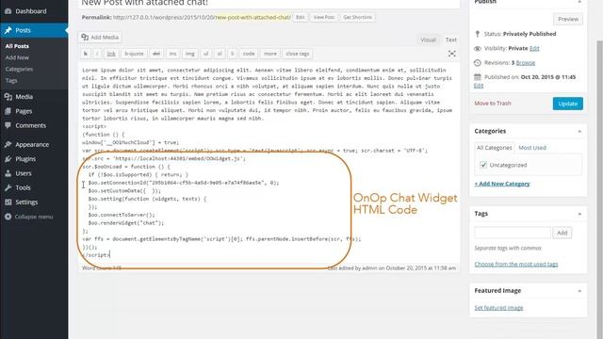Collapse the Categories panel

pos(579,132)
